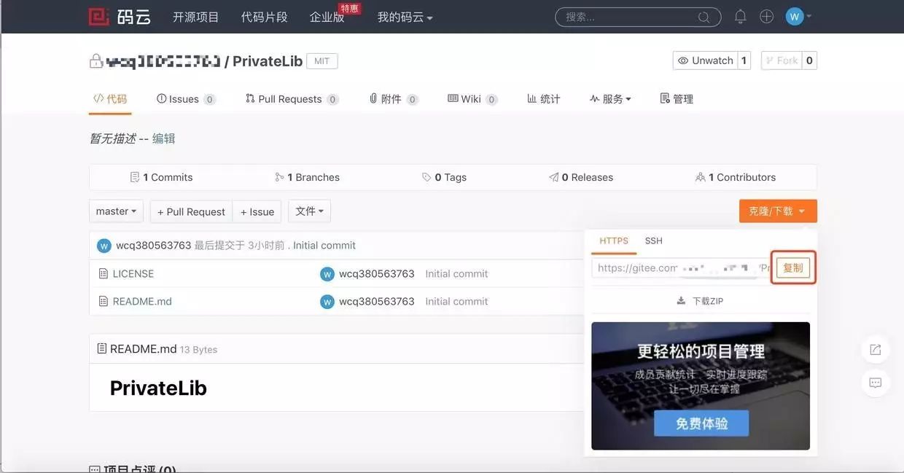View 0 Tags
The image size is (904, 473).
[444, 177]
